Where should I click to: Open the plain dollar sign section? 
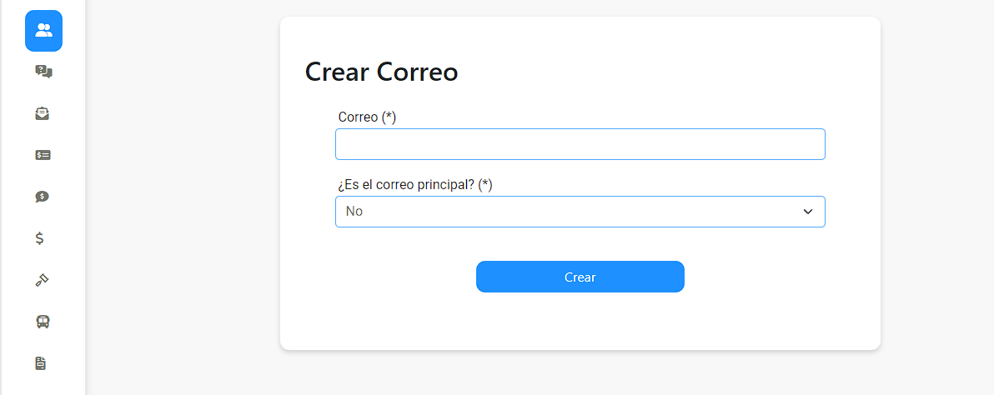pyautogui.click(x=39, y=238)
